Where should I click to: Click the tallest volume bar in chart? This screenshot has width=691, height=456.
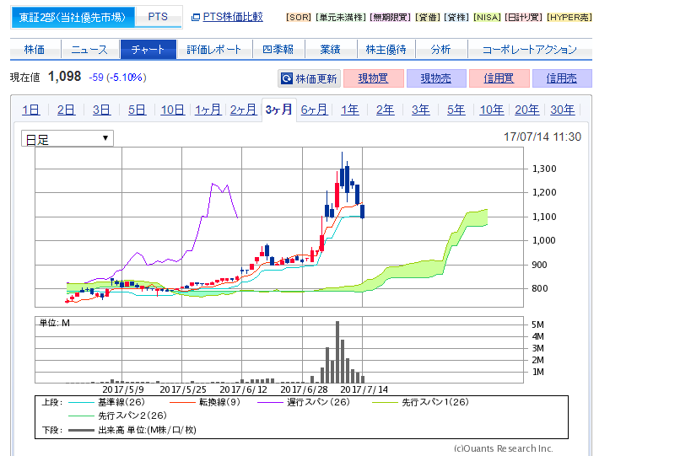[x=337, y=352]
